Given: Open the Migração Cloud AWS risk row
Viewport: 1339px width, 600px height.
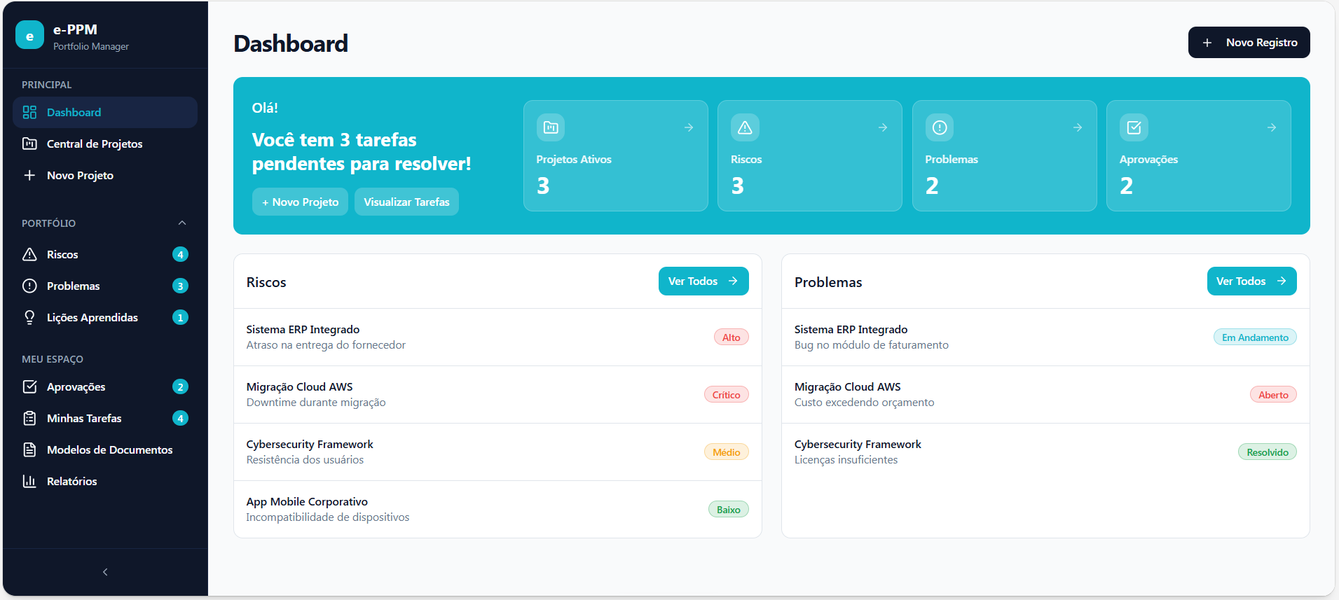Looking at the screenshot, I should pyautogui.click(x=497, y=394).
